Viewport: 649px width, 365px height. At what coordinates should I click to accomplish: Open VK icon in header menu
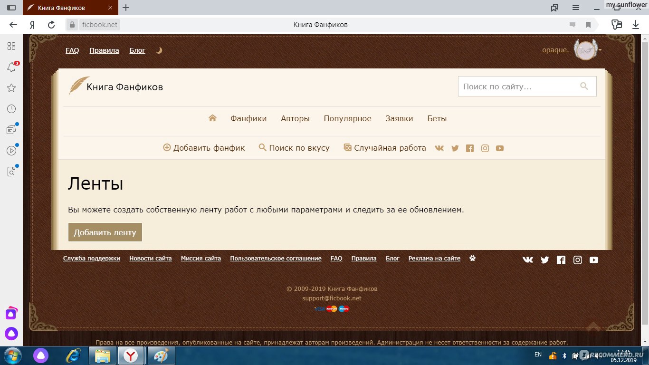click(439, 148)
